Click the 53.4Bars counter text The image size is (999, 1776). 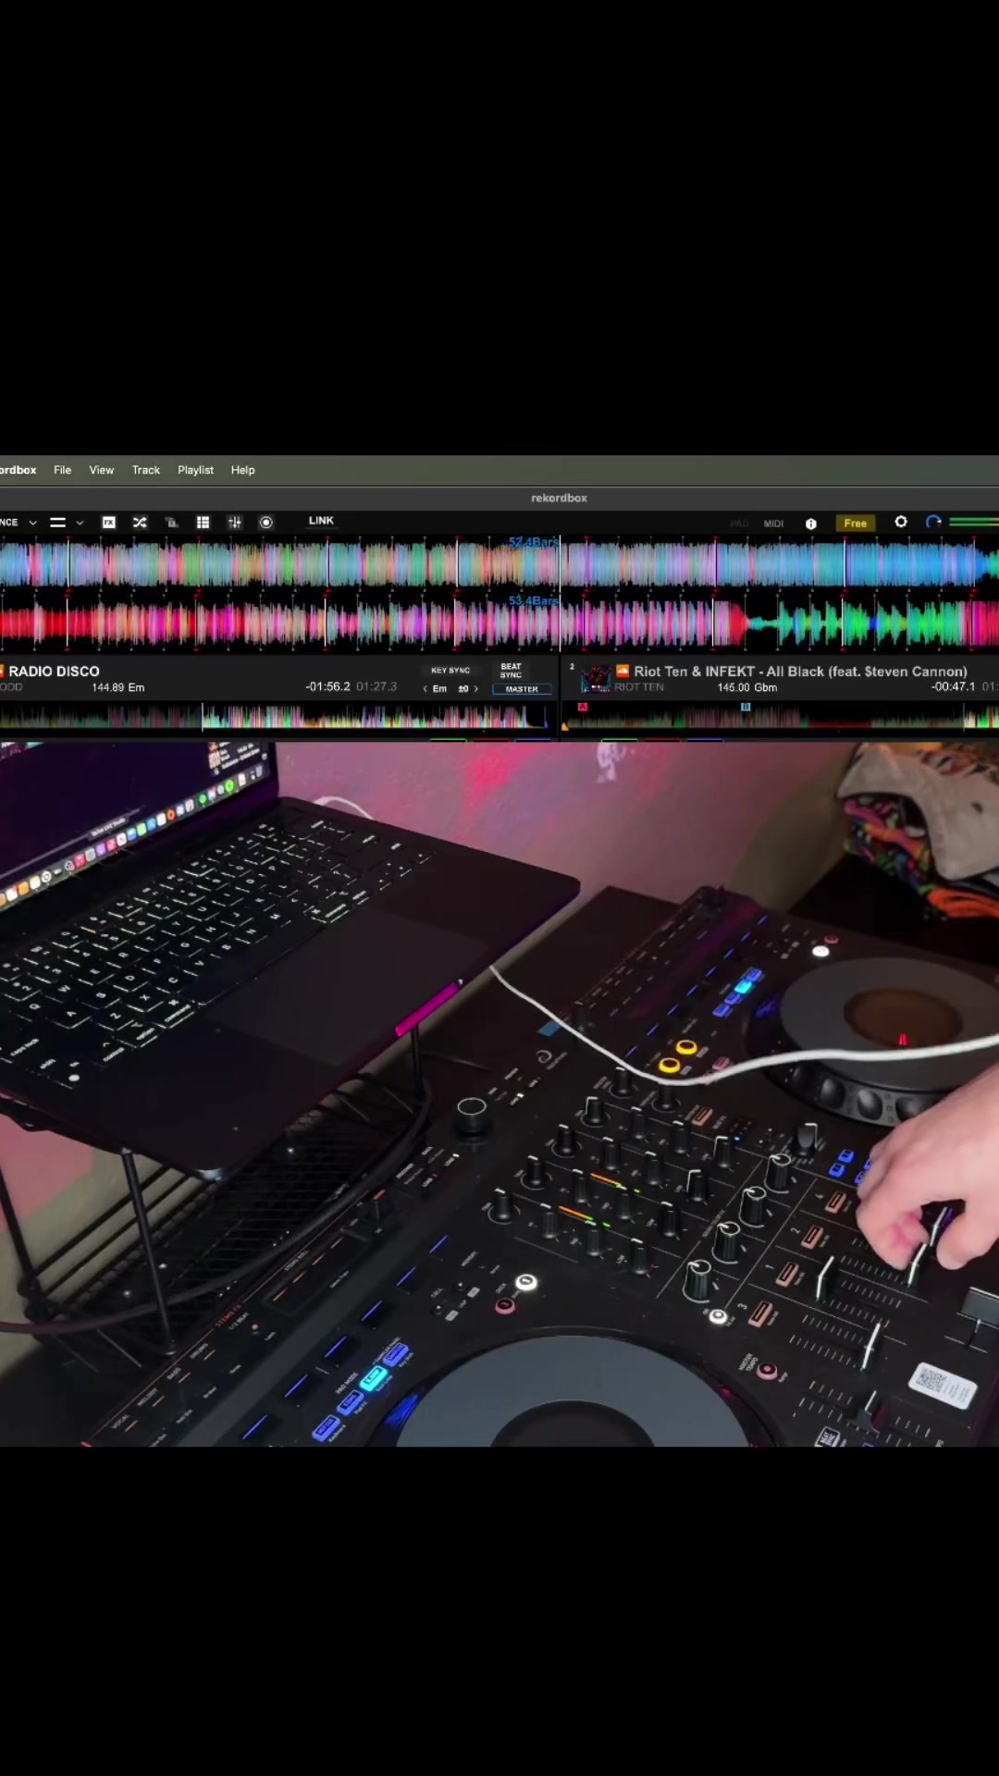click(534, 601)
